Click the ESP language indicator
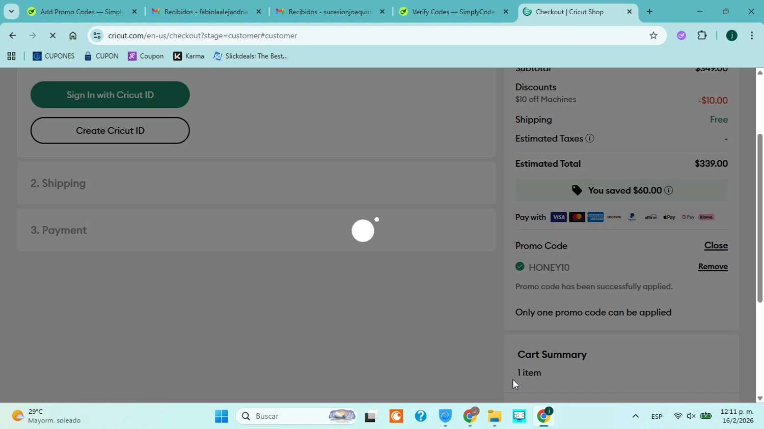Image resolution: width=764 pixels, height=429 pixels. 657,417
